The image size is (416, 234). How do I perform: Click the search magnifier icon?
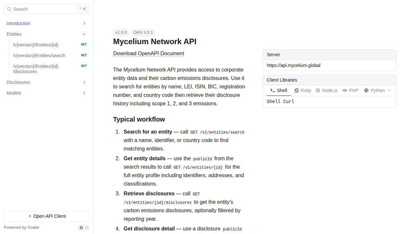tap(9, 9)
